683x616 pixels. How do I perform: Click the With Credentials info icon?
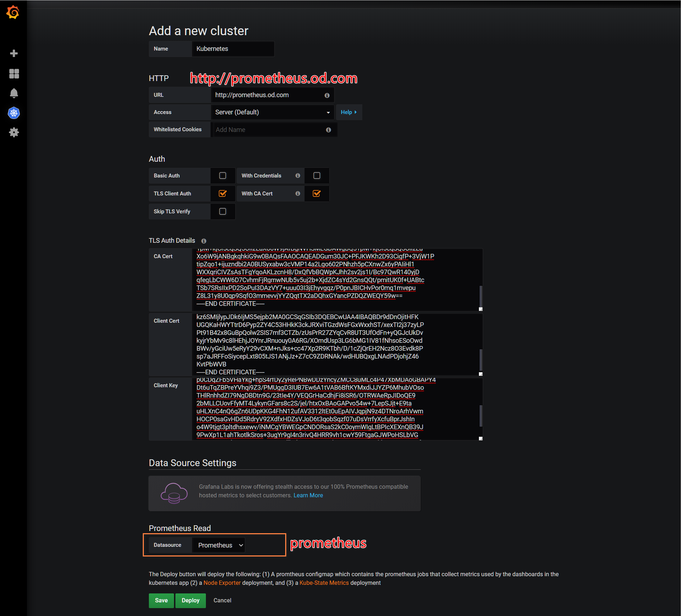298,176
